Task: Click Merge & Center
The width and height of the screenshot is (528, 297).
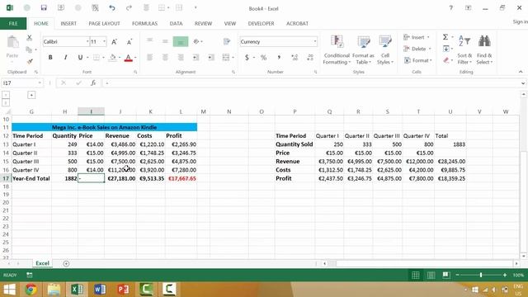Action: coord(225,57)
